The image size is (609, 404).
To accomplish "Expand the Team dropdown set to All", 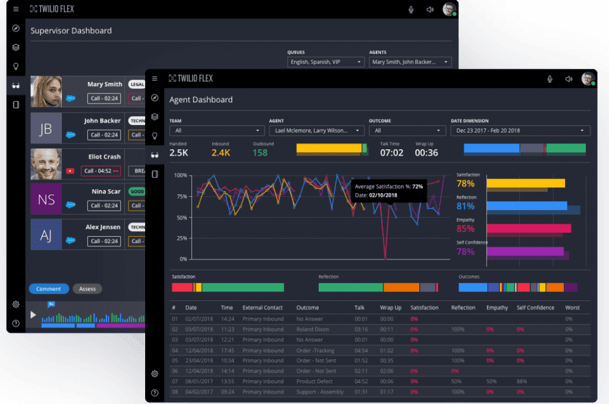I will tap(216, 130).
